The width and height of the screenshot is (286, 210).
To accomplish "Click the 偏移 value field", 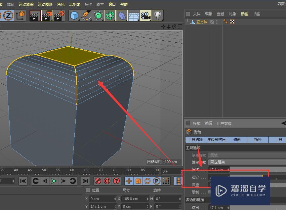I will pyautogui.click(x=219, y=170).
